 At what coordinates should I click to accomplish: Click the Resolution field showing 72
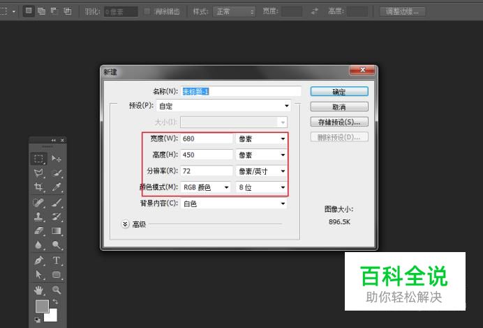207,171
